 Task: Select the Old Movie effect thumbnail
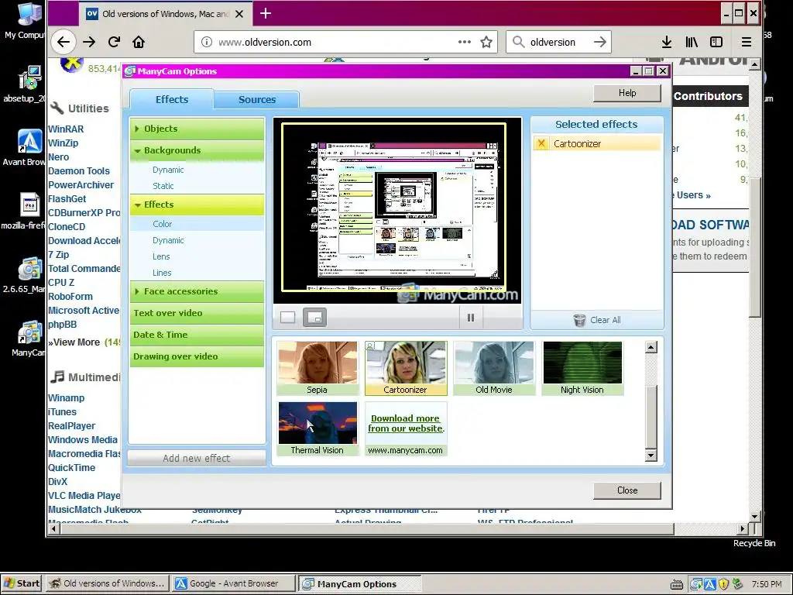(x=494, y=368)
